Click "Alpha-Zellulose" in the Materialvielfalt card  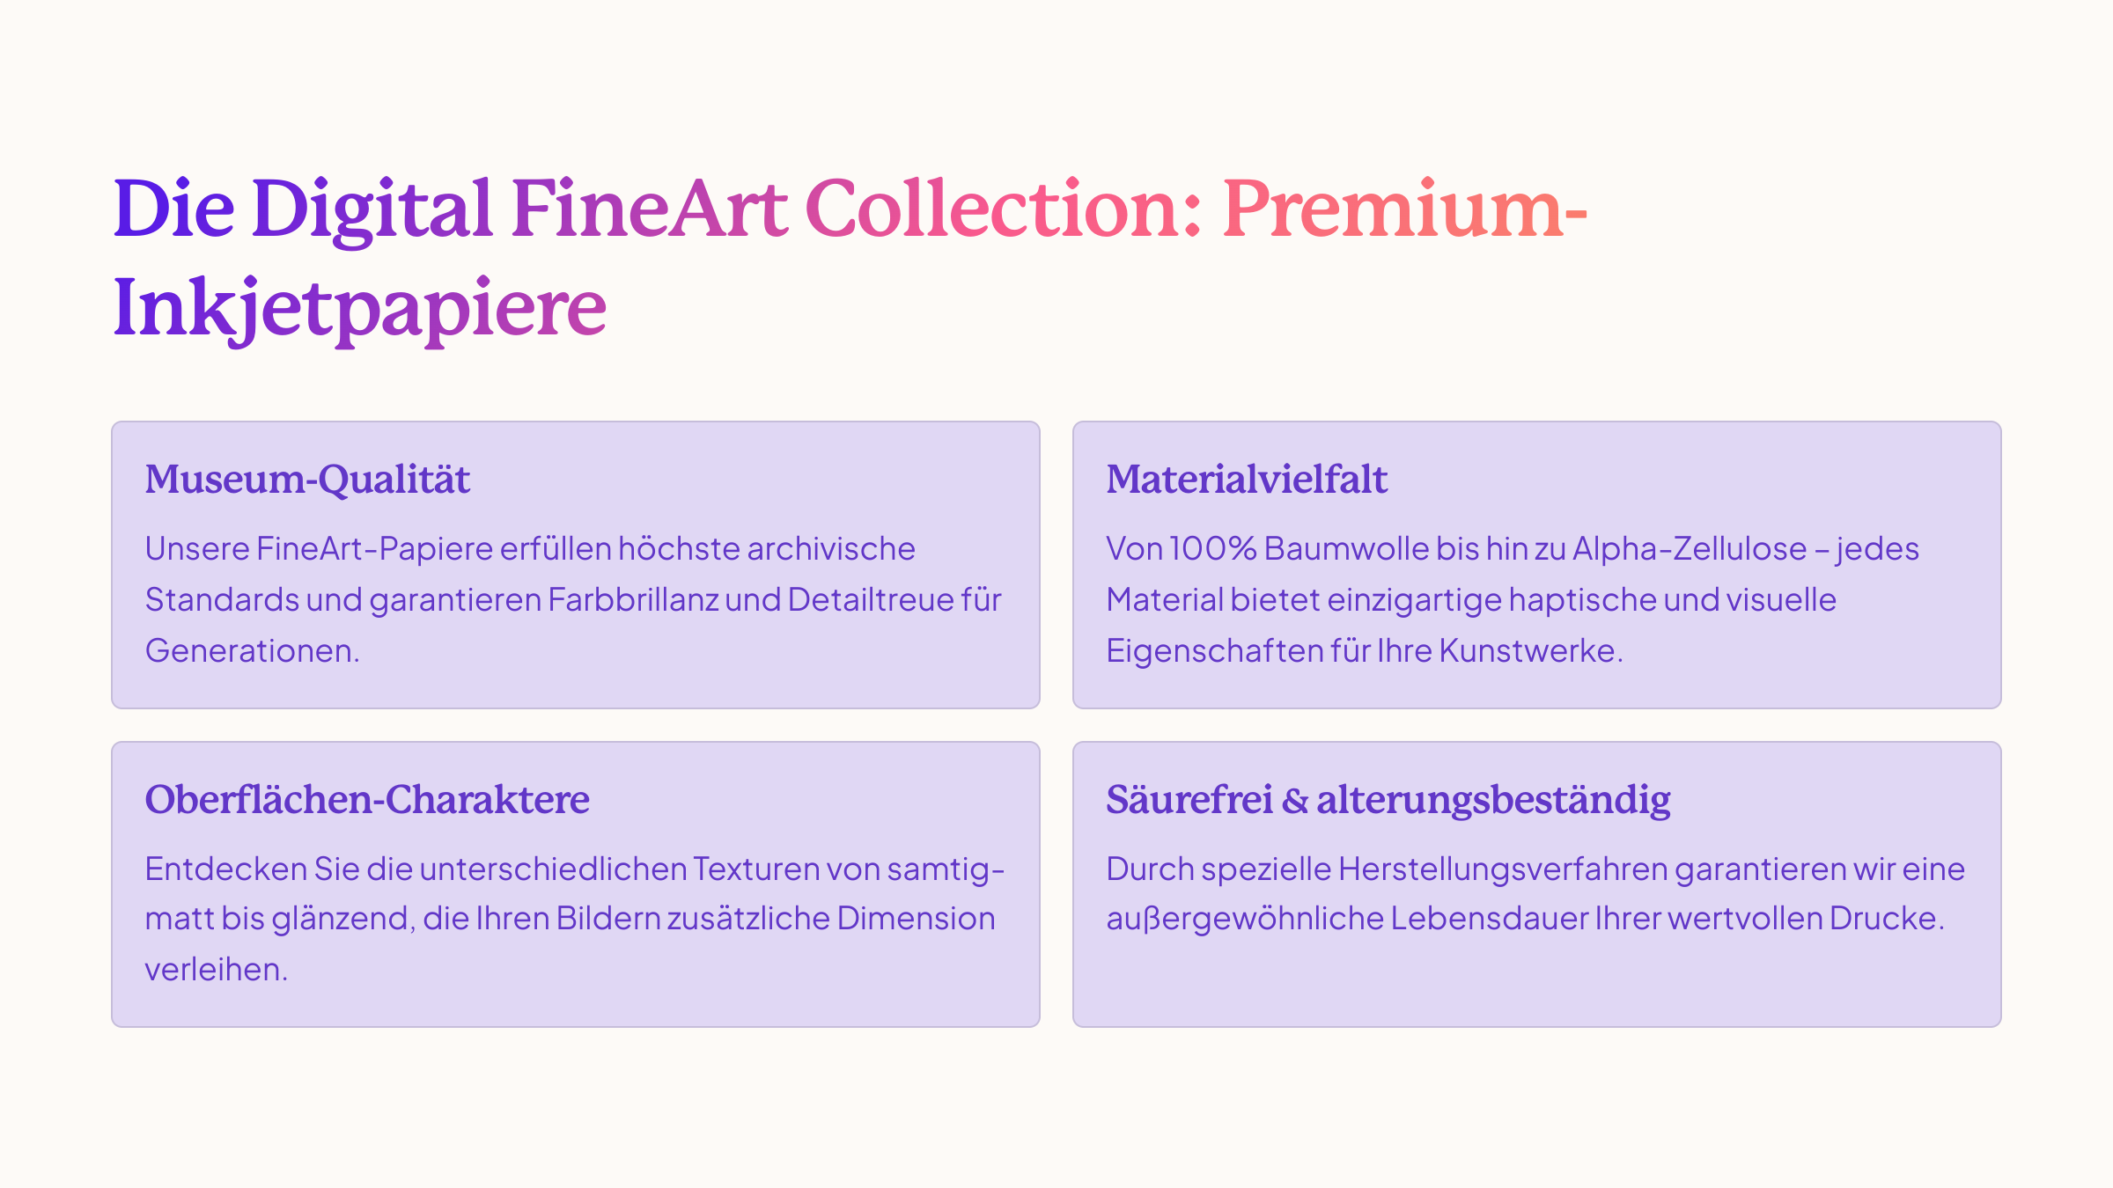tap(1690, 549)
